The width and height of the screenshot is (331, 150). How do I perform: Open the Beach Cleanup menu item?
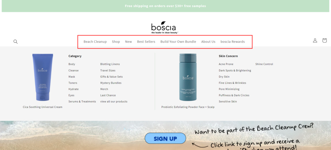[95, 42]
